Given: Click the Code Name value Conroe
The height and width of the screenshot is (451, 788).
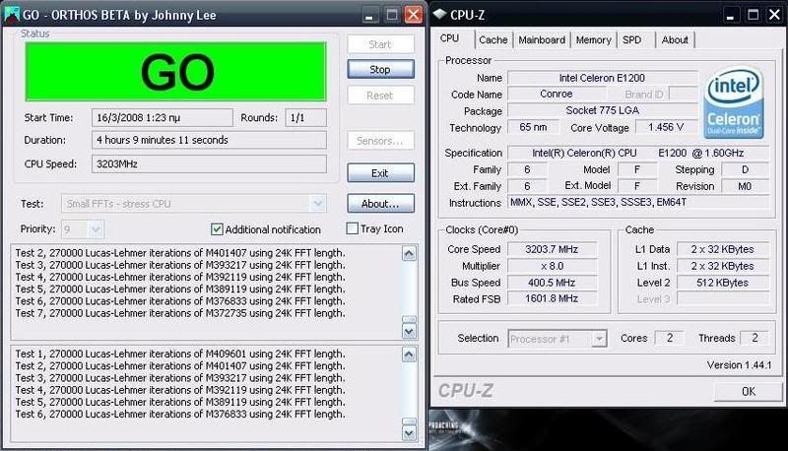Looking at the screenshot, I should click(x=556, y=94).
